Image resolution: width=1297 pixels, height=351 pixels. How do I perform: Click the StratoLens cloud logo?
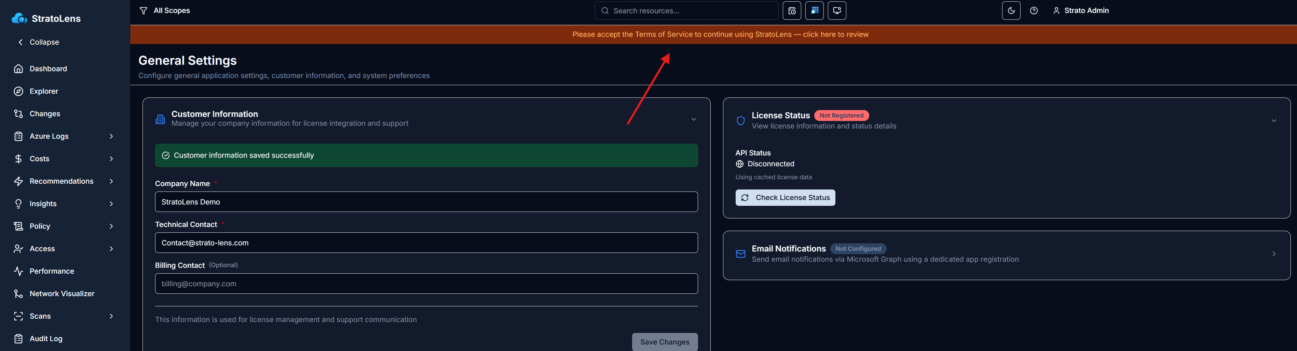[x=19, y=19]
